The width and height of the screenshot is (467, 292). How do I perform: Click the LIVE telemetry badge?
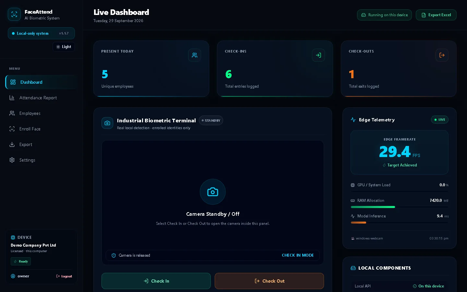pos(439,120)
